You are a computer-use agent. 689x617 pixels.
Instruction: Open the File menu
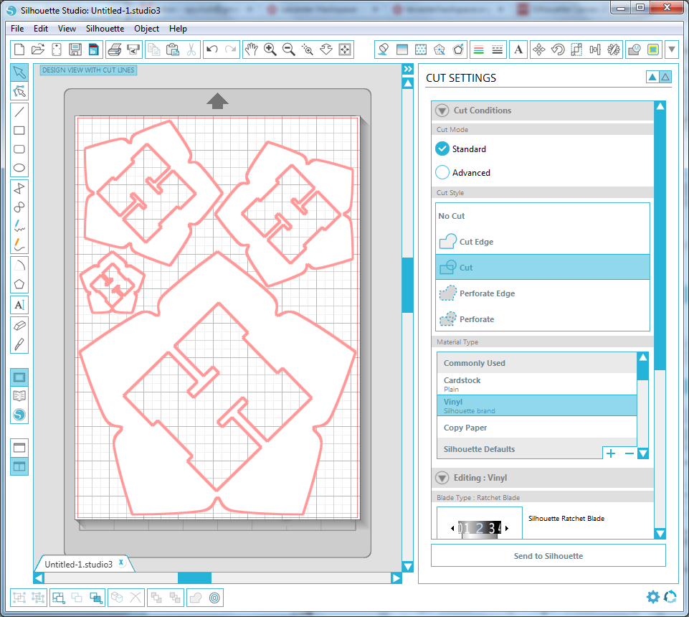pyautogui.click(x=17, y=29)
